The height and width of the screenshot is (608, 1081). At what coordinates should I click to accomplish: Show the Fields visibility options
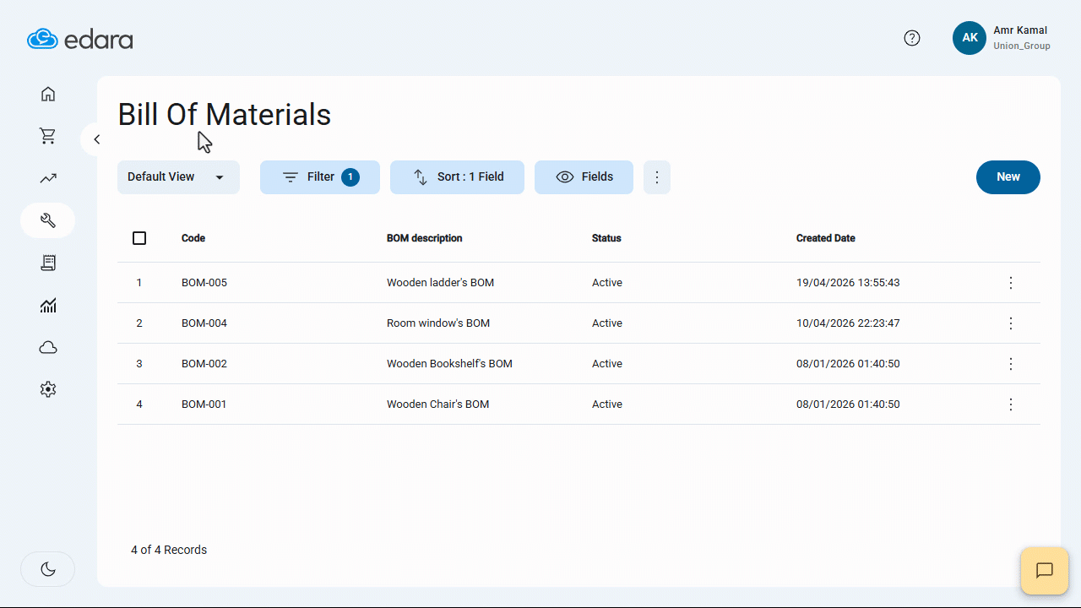coord(584,177)
